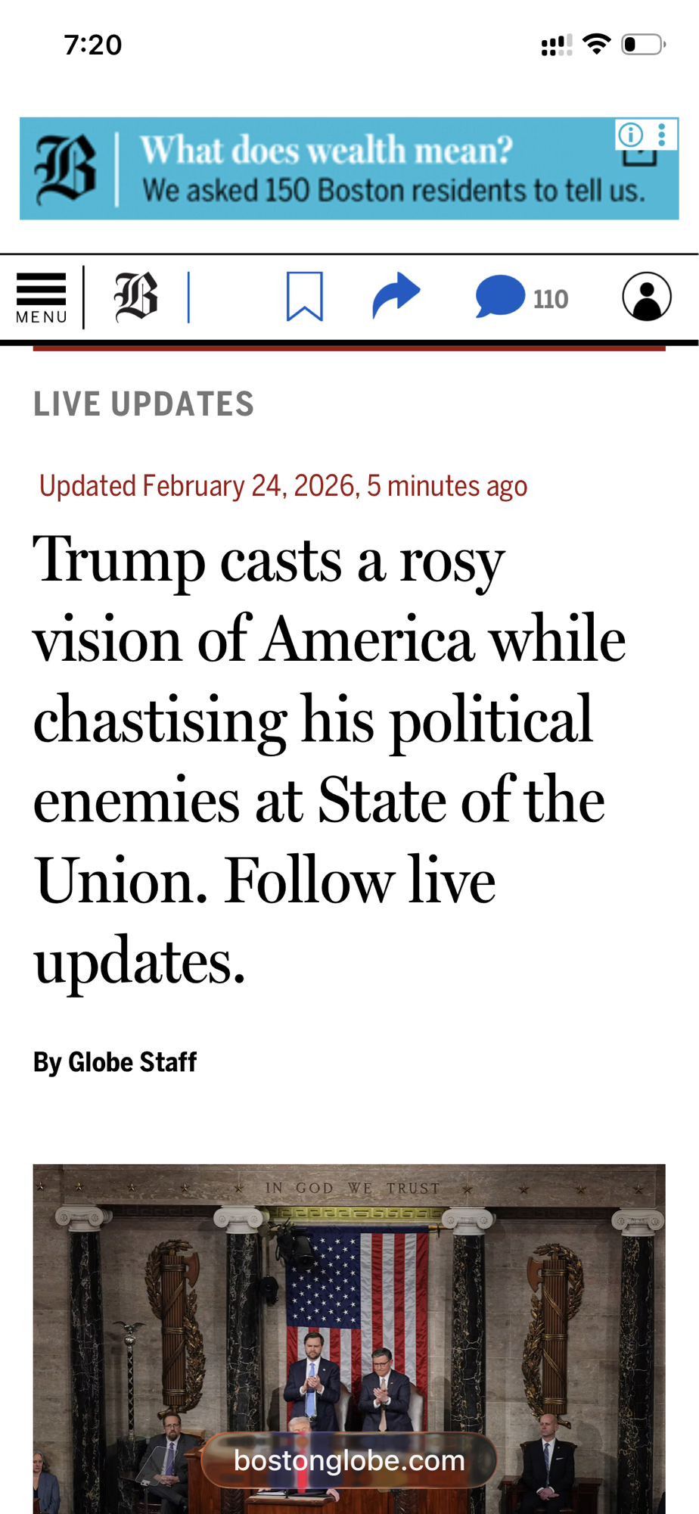The width and height of the screenshot is (699, 1514).
Task: Tap the Boston Globe logo in navigation bar
Action: (136, 297)
